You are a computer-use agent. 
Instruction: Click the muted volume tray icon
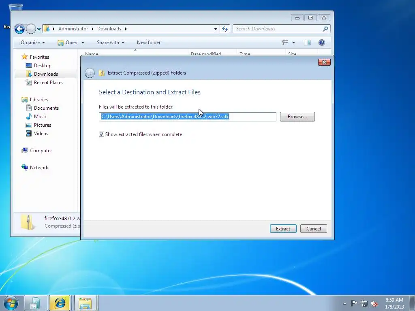pyautogui.click(x=374, y=304)
